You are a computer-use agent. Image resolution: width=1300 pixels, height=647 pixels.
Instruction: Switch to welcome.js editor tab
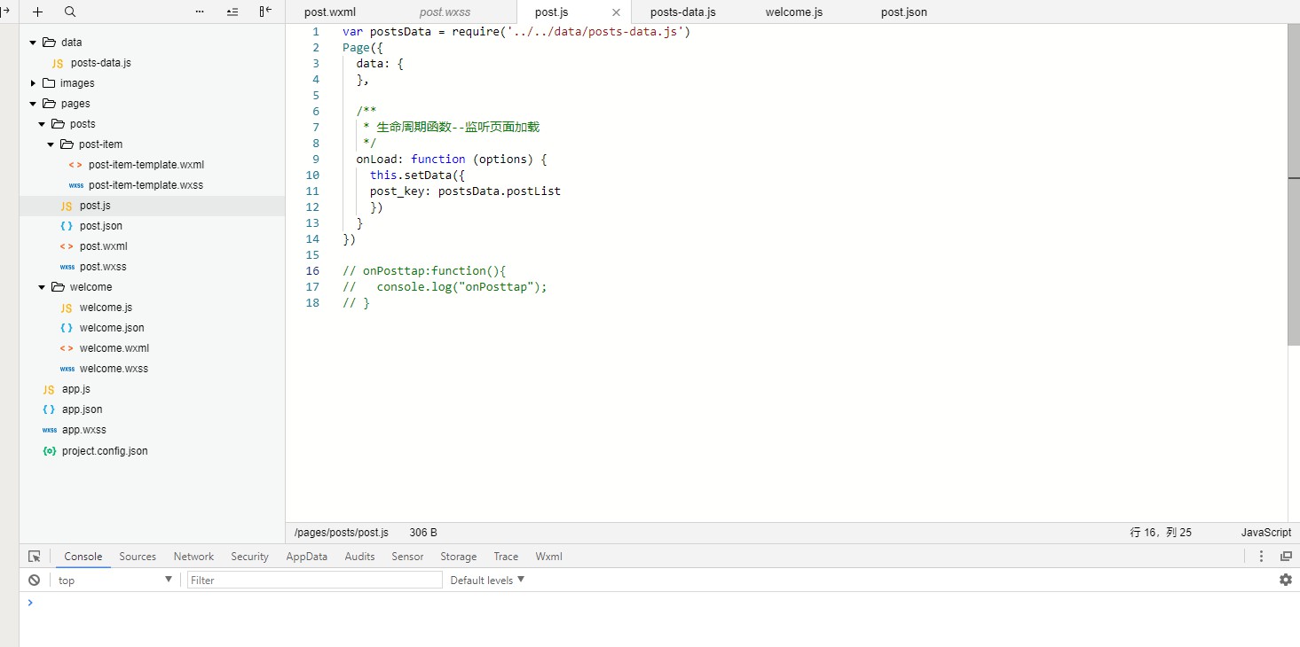point(794,12)
